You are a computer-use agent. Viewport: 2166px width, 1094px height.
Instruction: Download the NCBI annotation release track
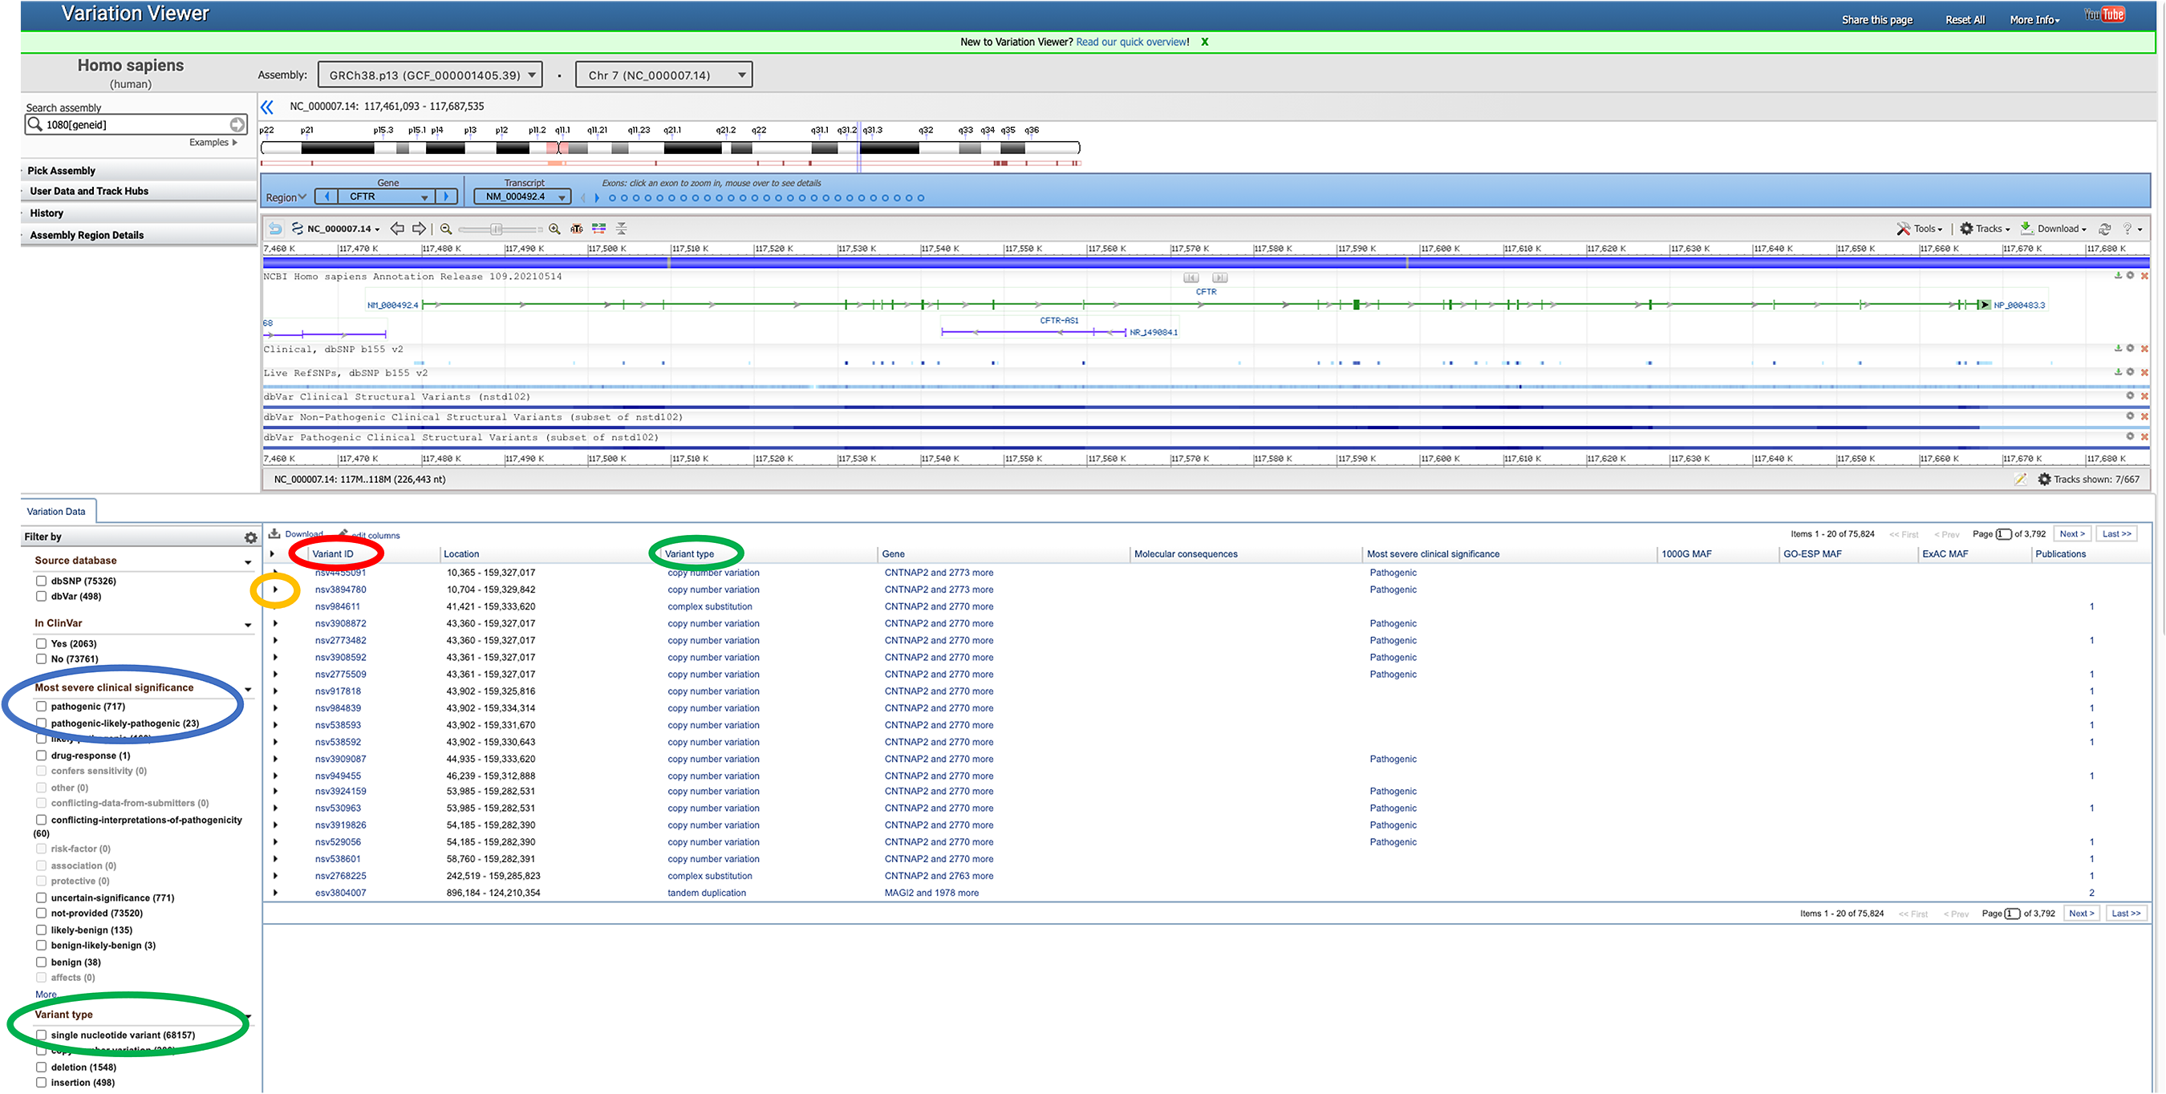[2117, 276]
